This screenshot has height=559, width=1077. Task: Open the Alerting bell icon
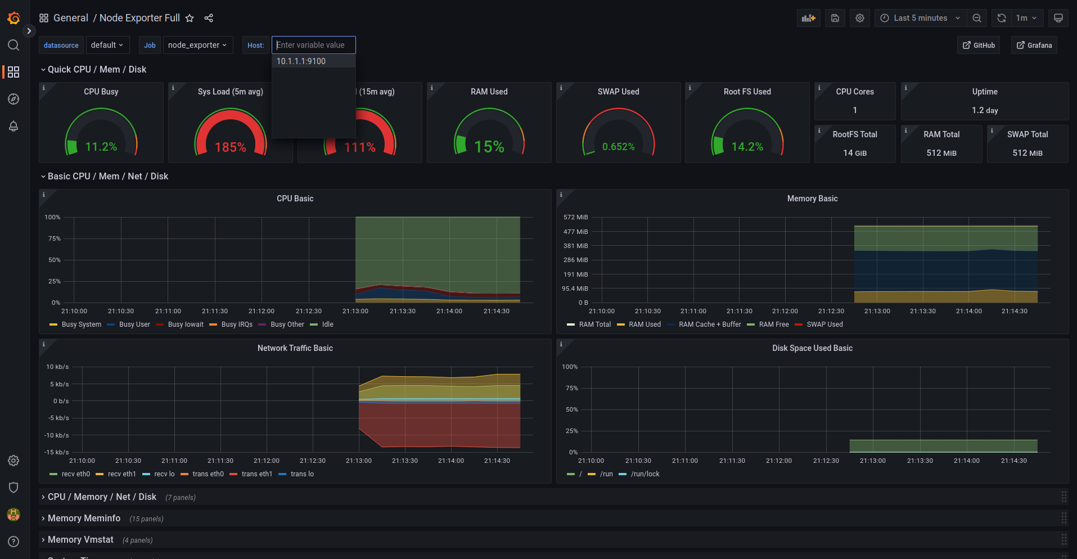(13, 126)
